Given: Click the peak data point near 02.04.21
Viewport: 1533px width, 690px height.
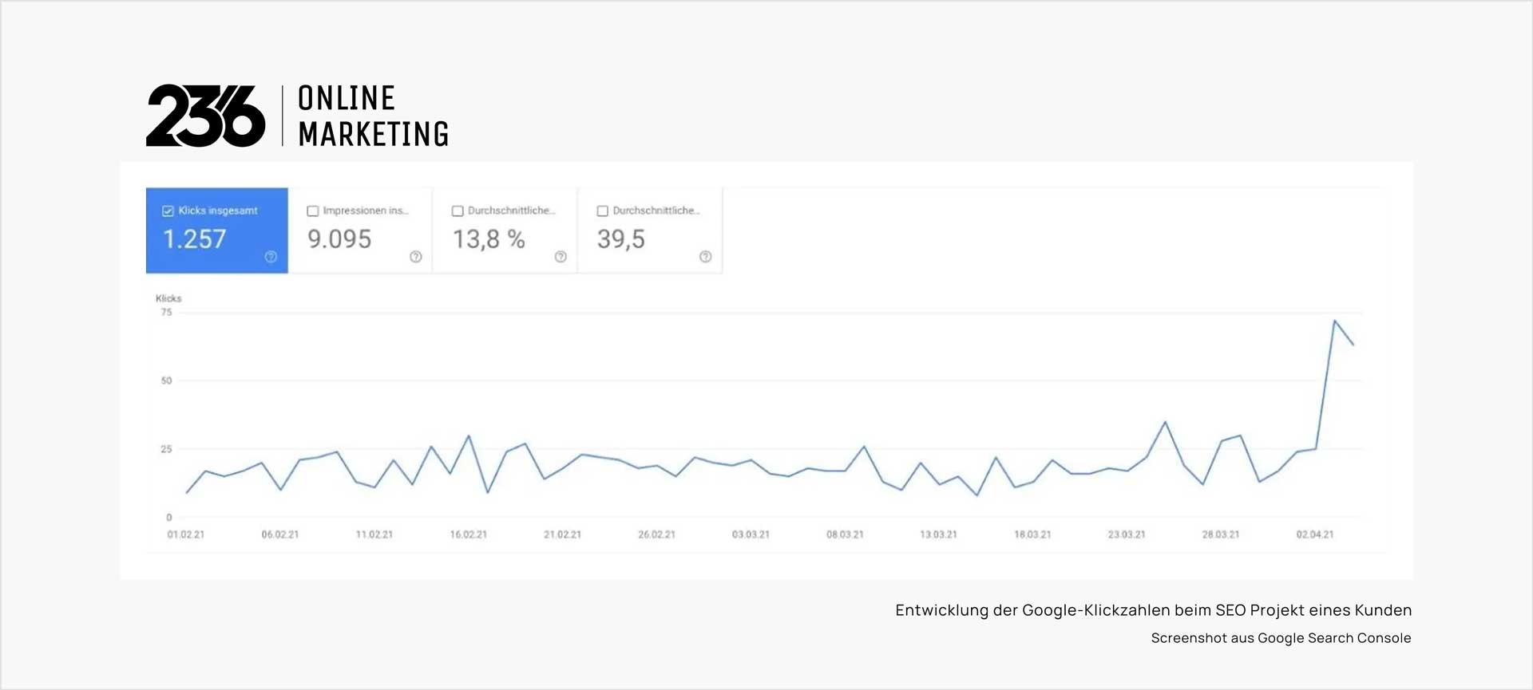Looking at the screenshot, I should coord(1336,321).
